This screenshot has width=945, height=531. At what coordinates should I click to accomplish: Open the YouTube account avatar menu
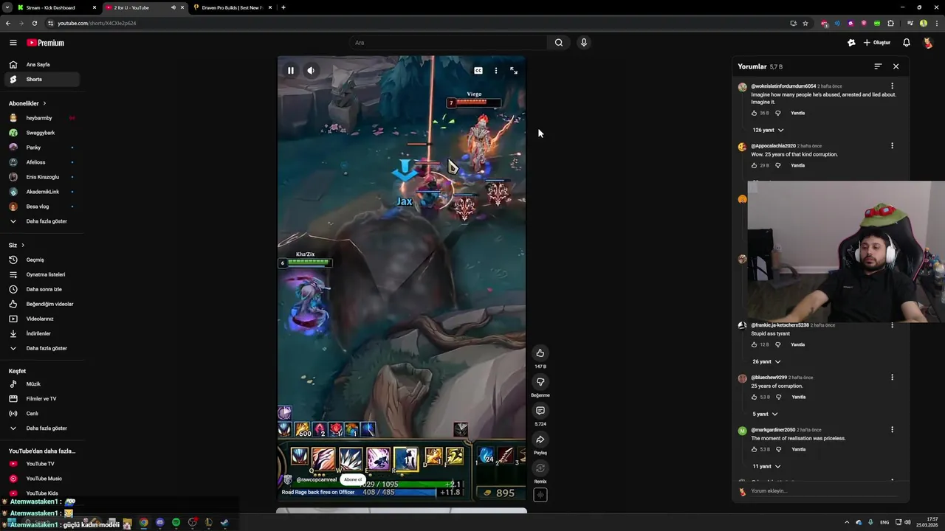coord(928,43)
